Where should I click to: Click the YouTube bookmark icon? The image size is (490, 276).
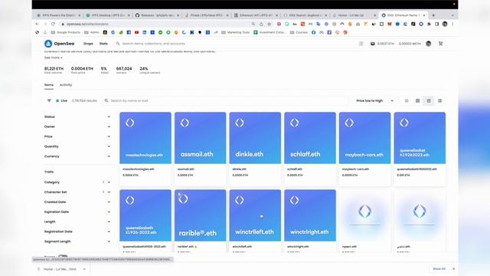136,32
